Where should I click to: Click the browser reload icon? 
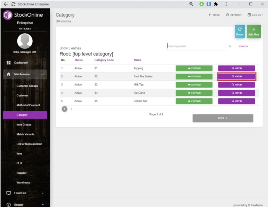[x=13, y=4]
